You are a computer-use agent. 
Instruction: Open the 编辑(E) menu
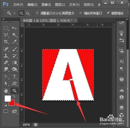tap(32, 5)
